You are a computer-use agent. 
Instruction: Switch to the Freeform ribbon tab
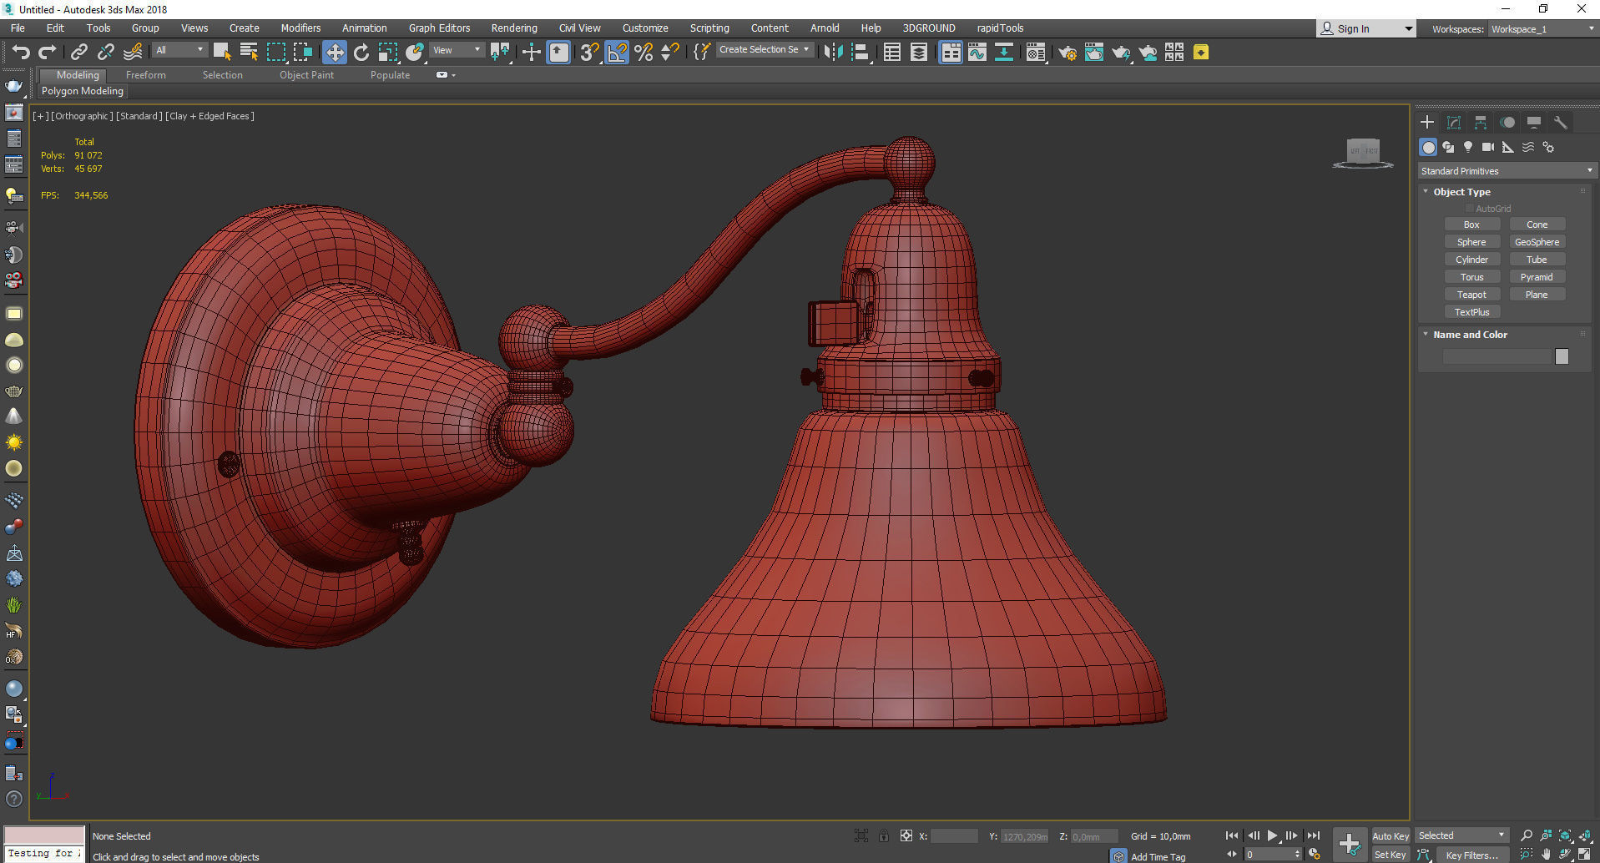coord(146,75)
